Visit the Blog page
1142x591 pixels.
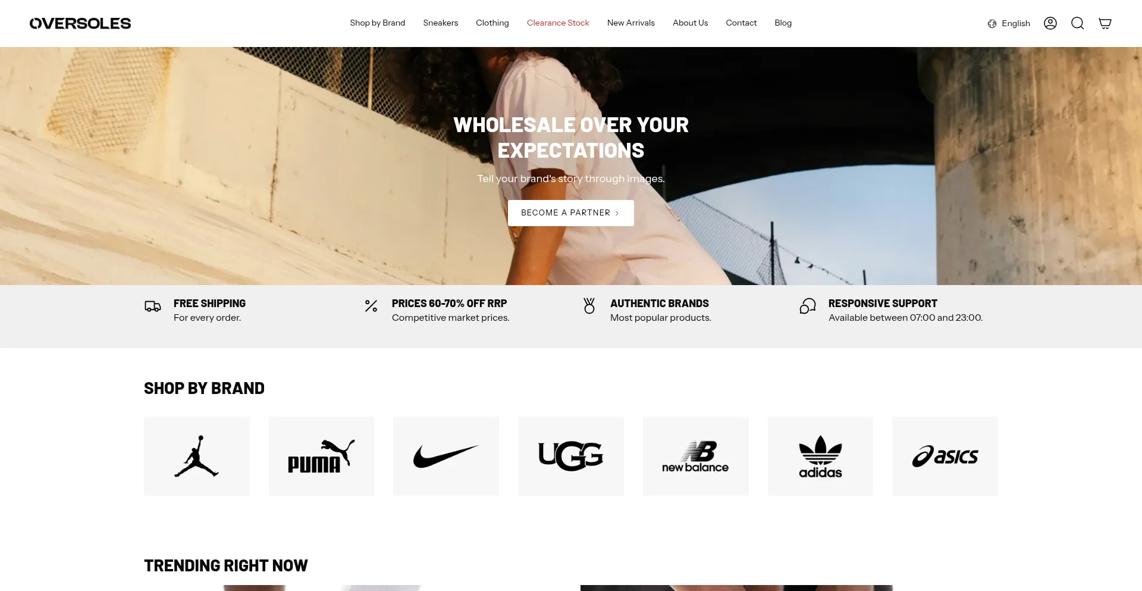coord(783,23)
